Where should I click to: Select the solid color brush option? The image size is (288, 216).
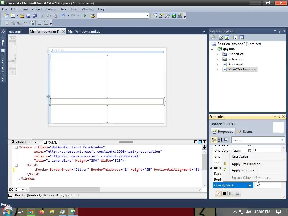coord(224,193)
